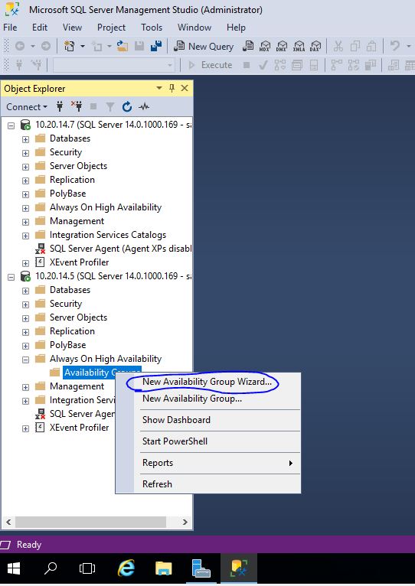415x586 pixels.
Task: Expand Replication under 10.20.14.5
Action: [x=25, y=332]
